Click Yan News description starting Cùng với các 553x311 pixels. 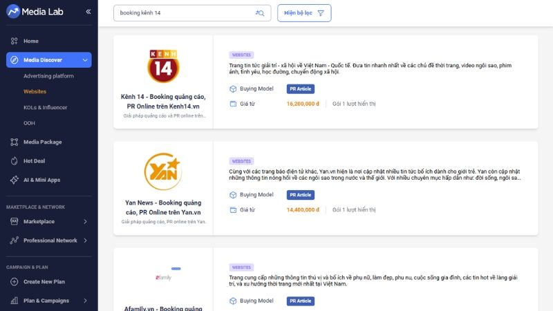click(375, 175)
